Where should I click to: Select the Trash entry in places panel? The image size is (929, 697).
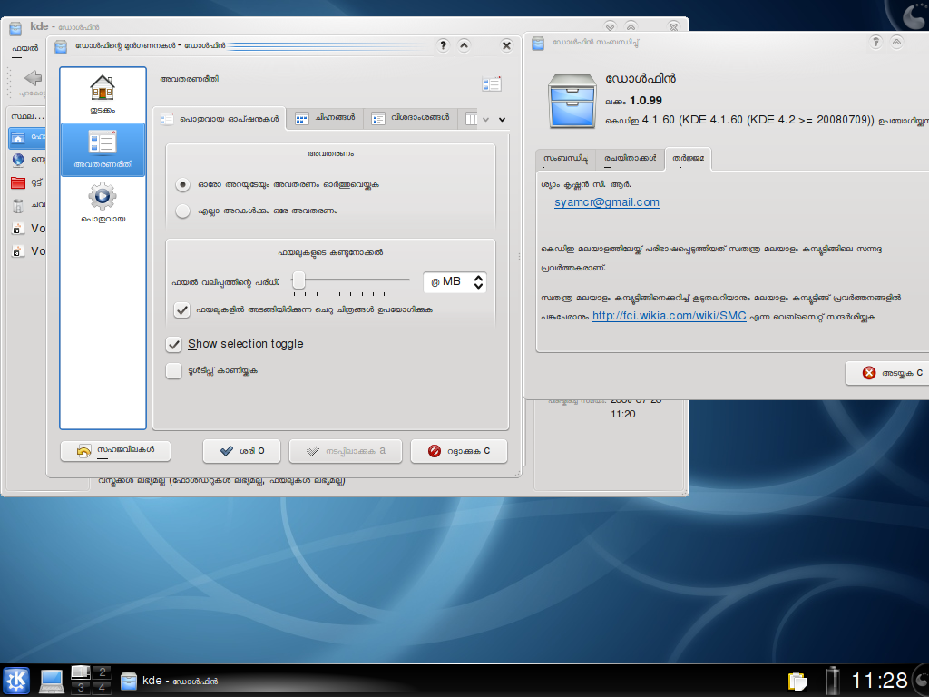tap(27, 204)
